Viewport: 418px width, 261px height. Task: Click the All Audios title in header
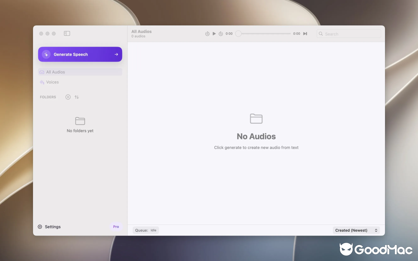pos(141,32)
